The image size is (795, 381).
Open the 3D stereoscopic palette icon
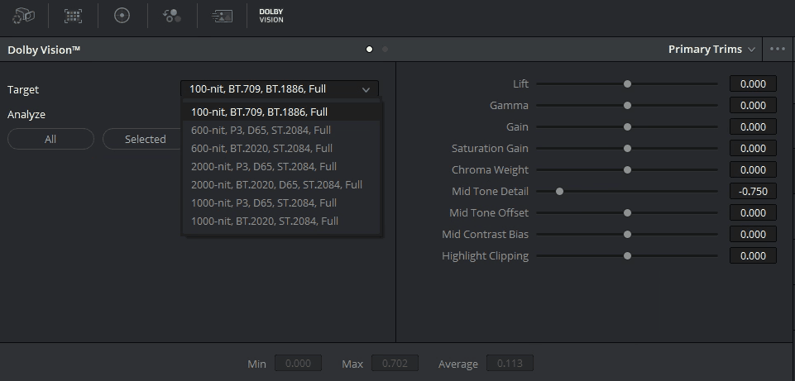(x=23, y=16)
